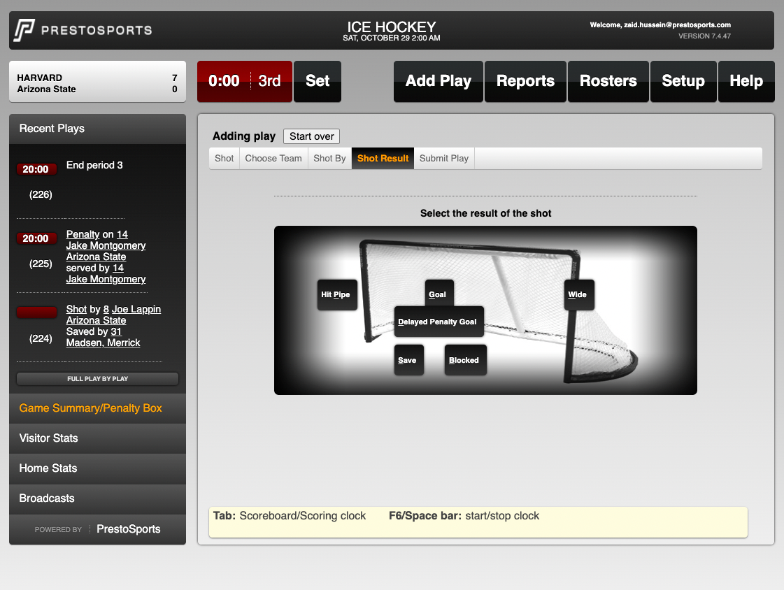Click the Recent Plays header
This screenshot has height=590, width=784.
coord(97,129)
